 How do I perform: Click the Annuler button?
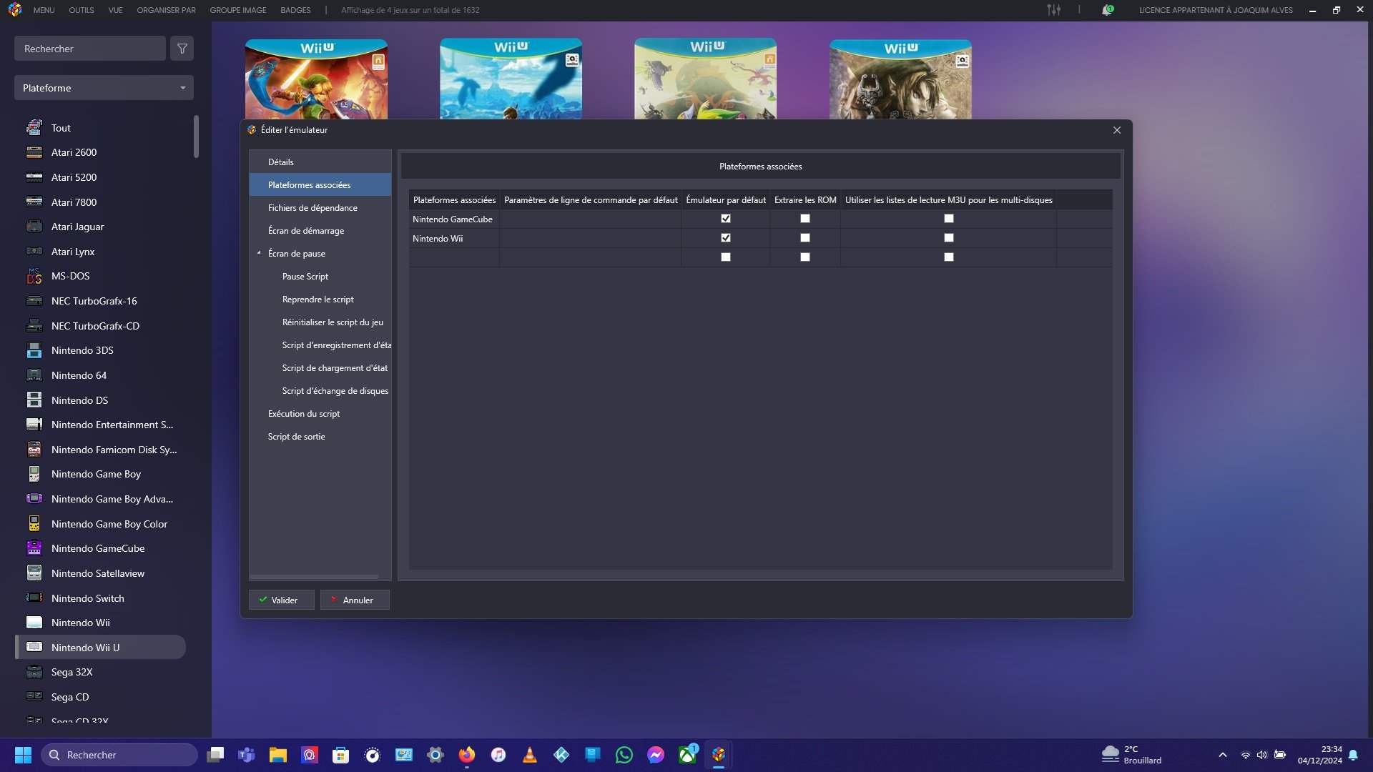(x=355, y=600)
